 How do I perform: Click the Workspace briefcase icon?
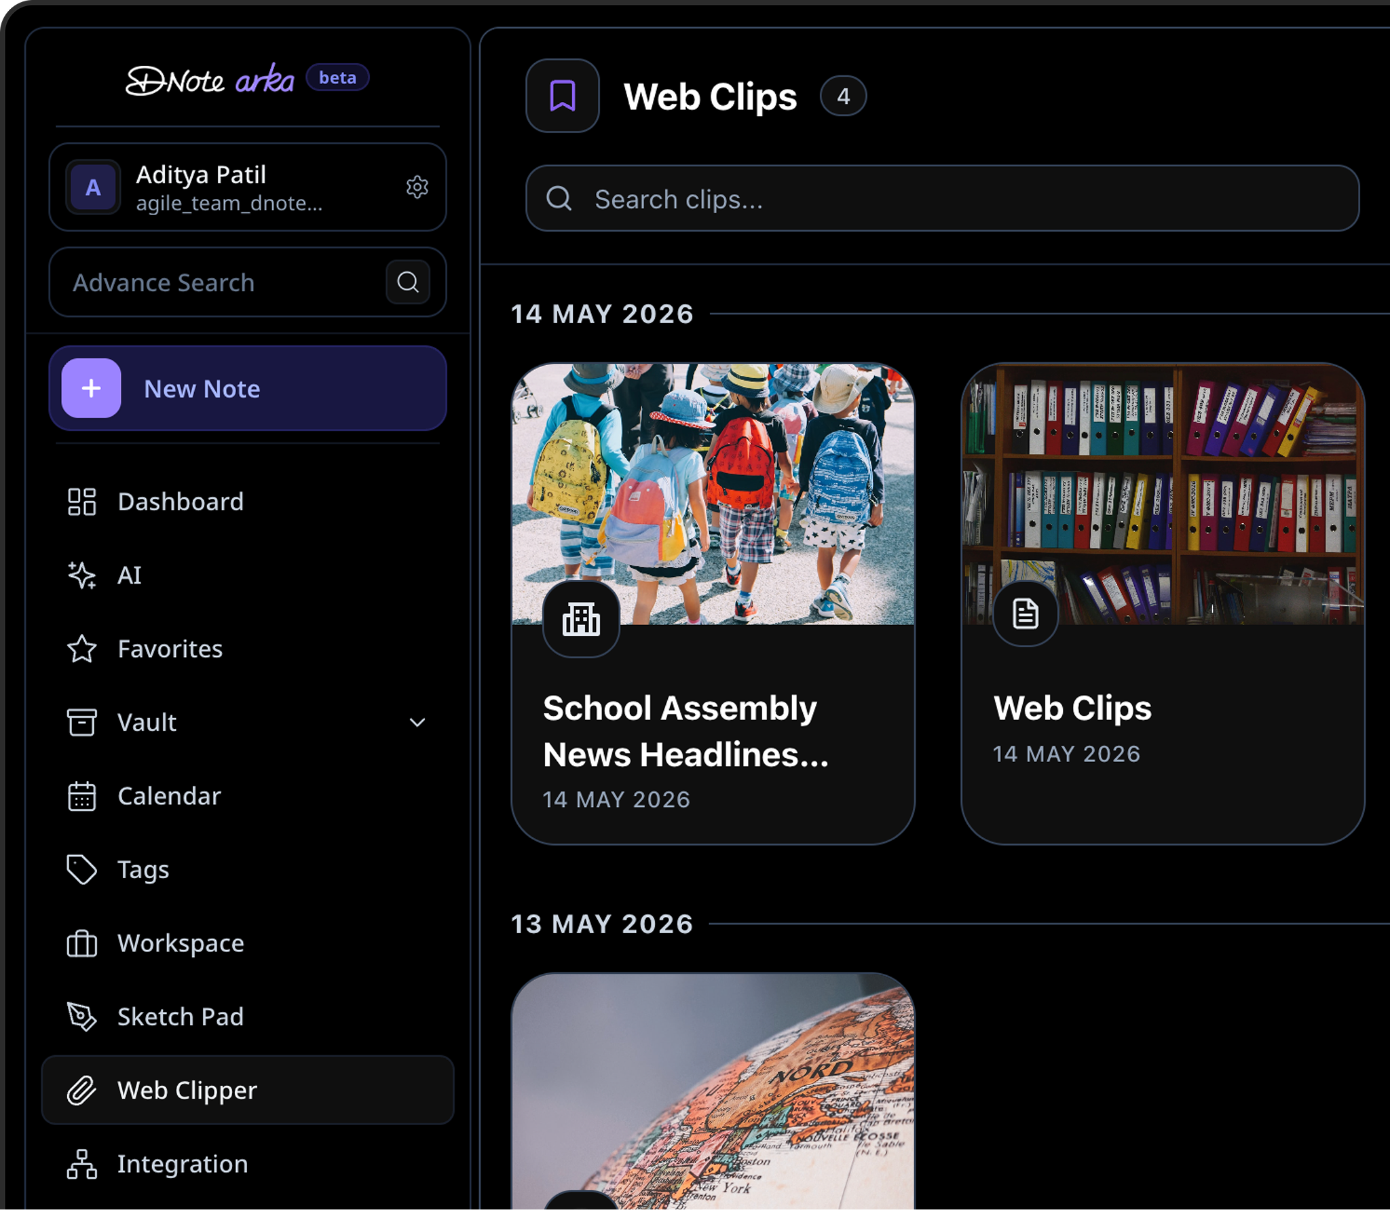81,943
